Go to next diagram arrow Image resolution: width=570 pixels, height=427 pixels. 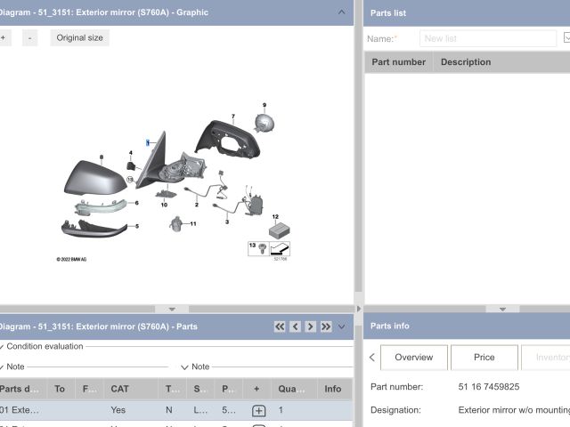pyautogui.click(x=311, y=326)
